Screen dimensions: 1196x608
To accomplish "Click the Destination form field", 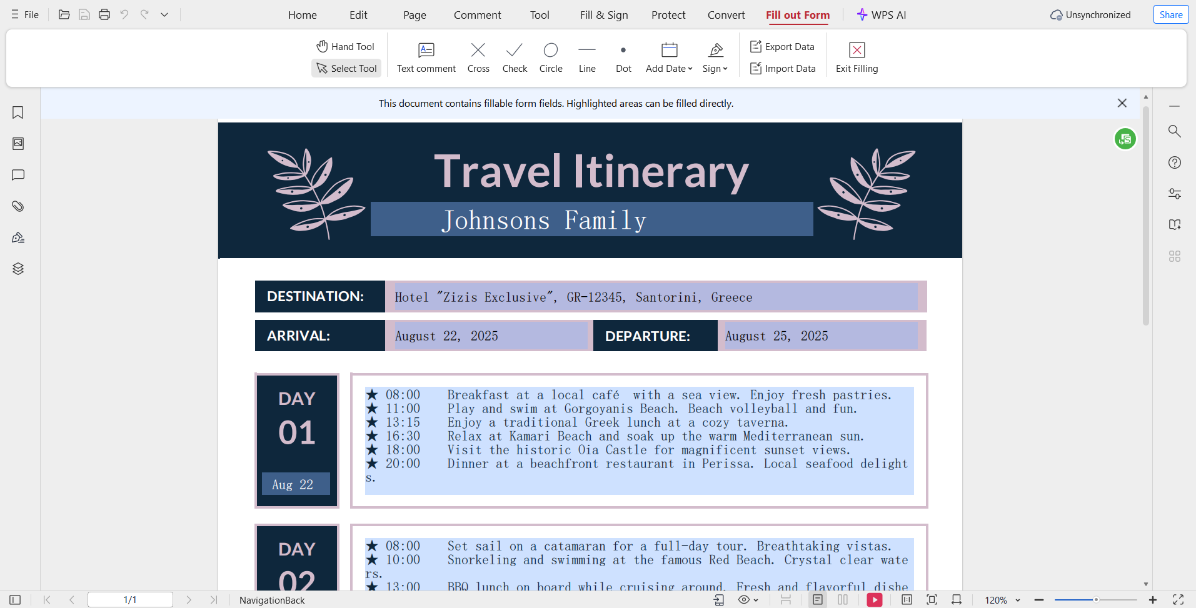I will coord(656,297).
